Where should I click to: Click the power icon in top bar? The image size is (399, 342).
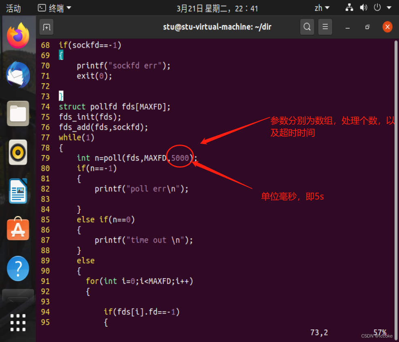click(x=377, y=8)
